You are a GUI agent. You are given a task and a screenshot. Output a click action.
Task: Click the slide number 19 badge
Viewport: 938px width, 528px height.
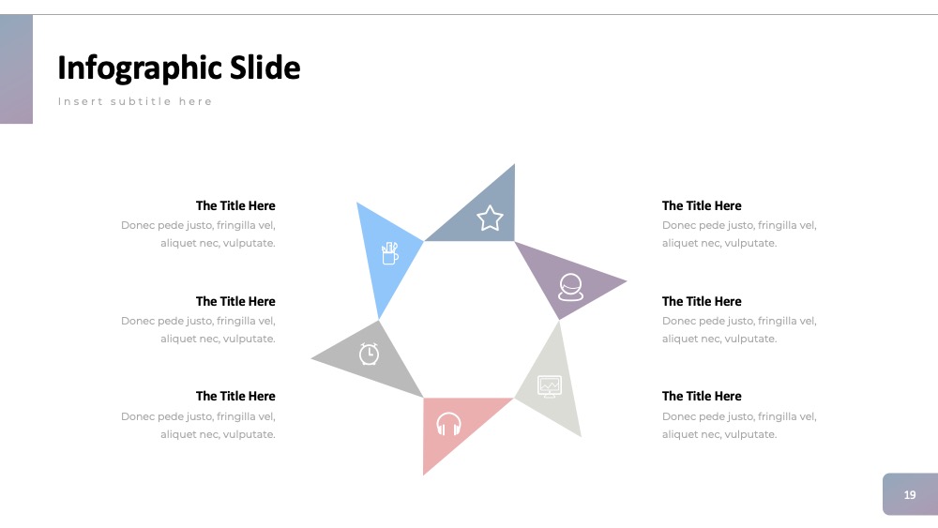click(910, 494)
